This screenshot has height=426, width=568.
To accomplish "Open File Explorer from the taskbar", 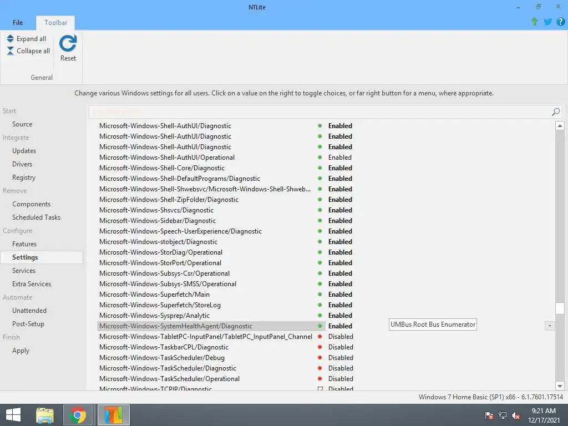I will [45, 415].
